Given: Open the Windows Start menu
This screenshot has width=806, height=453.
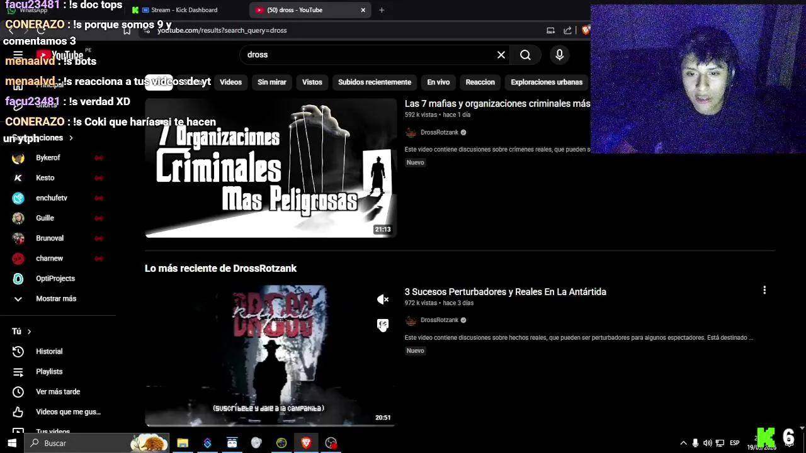Looking at the screenshot, I should pyautogui.click(x=12, y=443).
